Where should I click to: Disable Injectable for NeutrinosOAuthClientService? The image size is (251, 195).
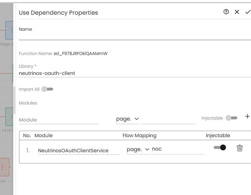pyautogui.click(x=220, y=147)
